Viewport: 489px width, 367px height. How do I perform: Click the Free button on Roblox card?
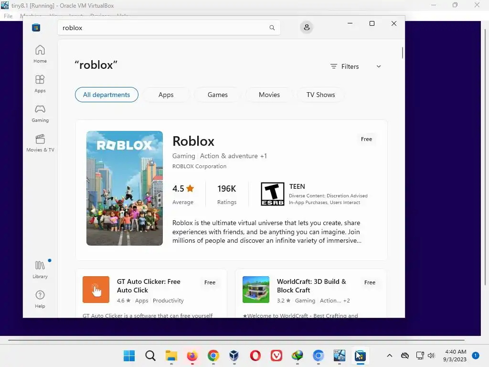point(366,139)
